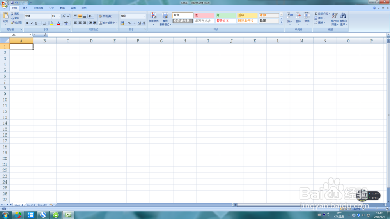Apply the cell borders icon

(x=44, y=23)
